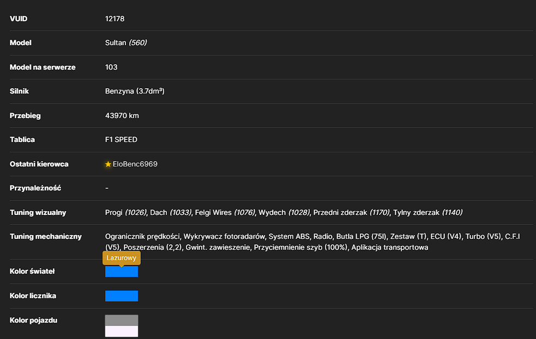This screenshot has height=339, width=536.
Task: Select the blue Kolor świateł swatch
Action: click(122, 272)
